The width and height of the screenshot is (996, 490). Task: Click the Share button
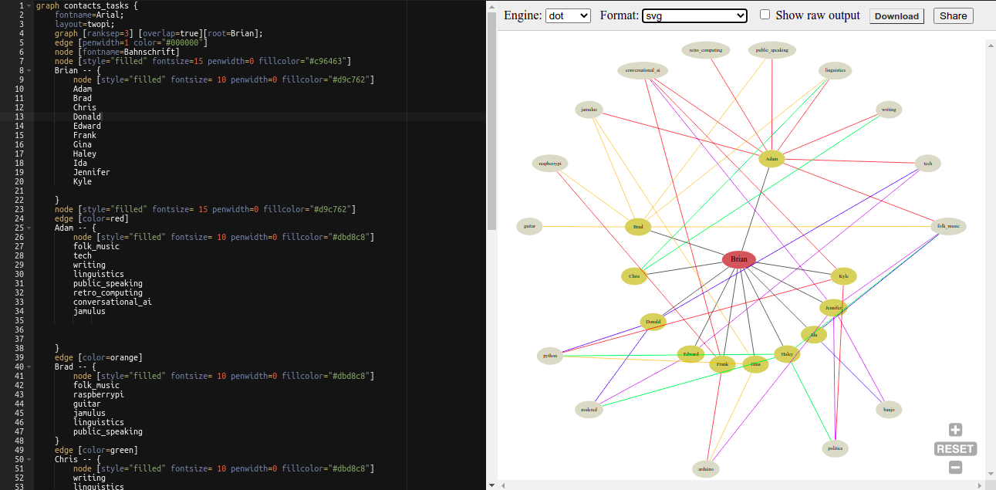[x=953, y=15]
